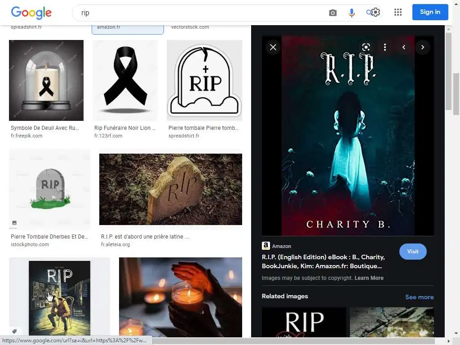
Task: Click the Visit button
Action: [x=413, y=252]
